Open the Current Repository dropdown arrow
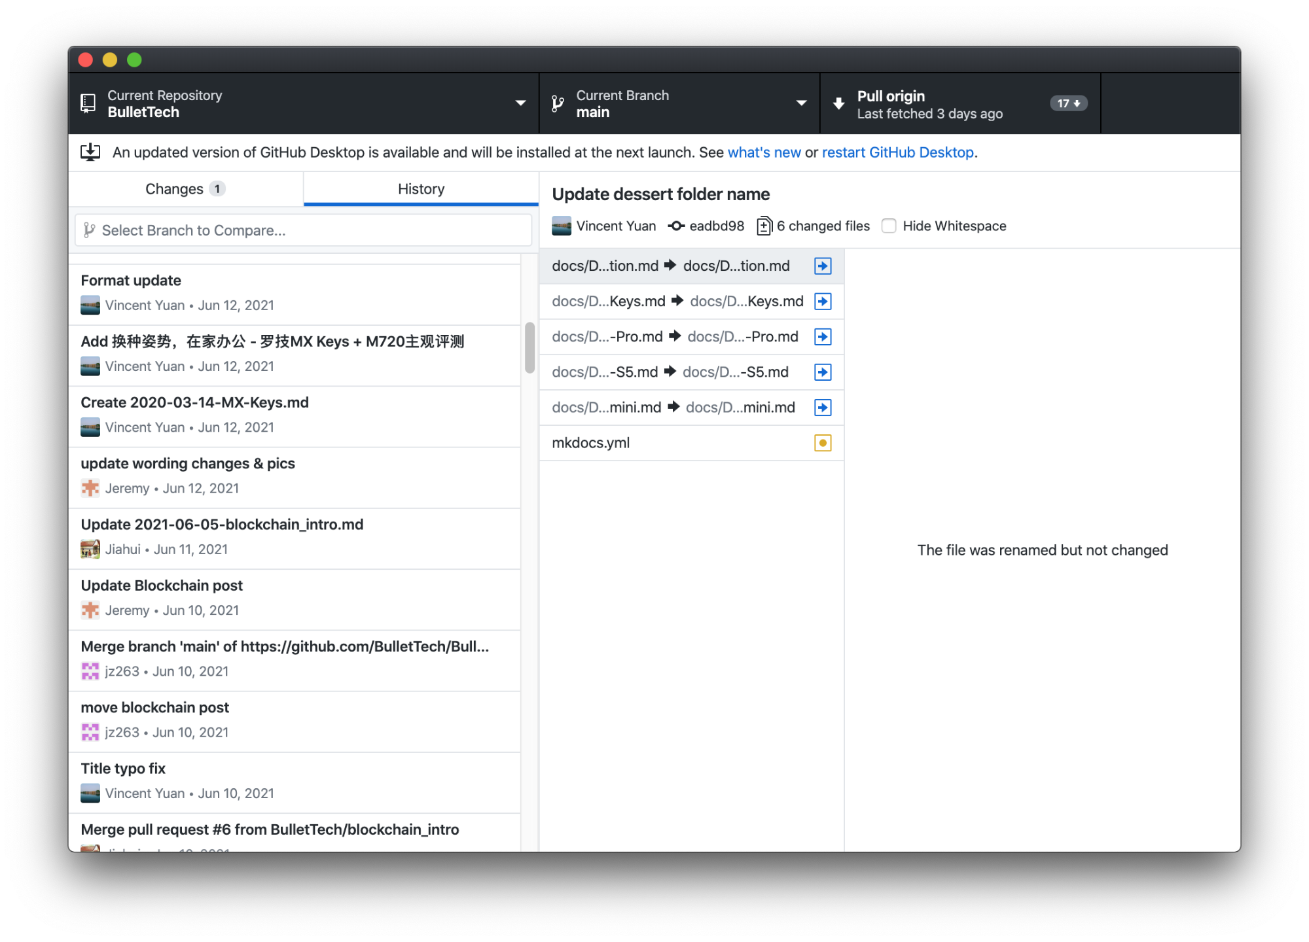Screen dimensions: 1309x942 520,103
